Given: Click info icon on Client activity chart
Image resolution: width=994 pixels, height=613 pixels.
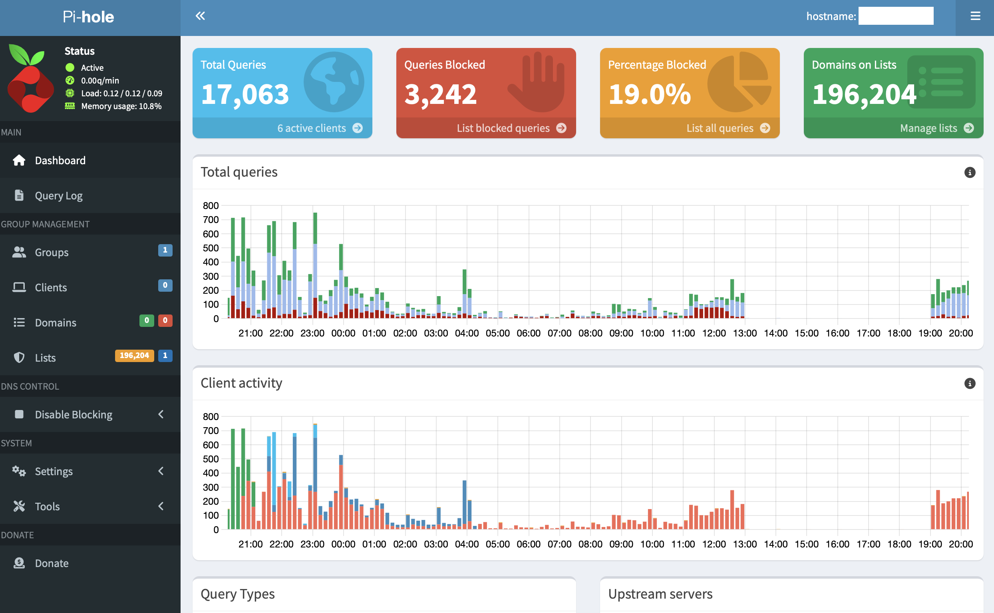Looking at the screenshot, I should pos(969,383).
